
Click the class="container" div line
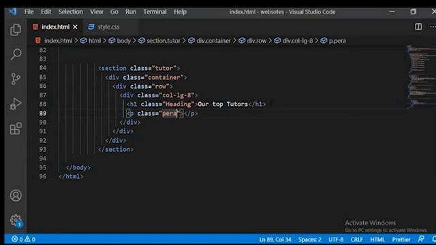[x=146, y=77]
